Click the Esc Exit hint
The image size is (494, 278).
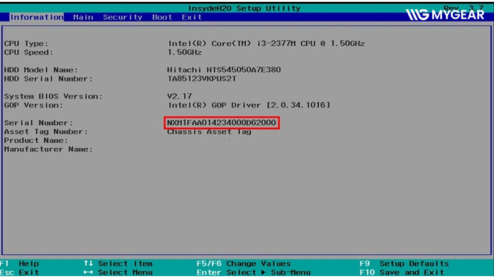pyautogui.click(x=20, y=272)
